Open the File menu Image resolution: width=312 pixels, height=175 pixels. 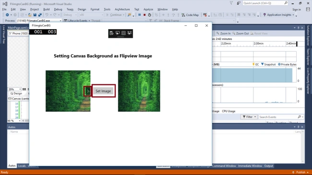click(x=4, y=9)
